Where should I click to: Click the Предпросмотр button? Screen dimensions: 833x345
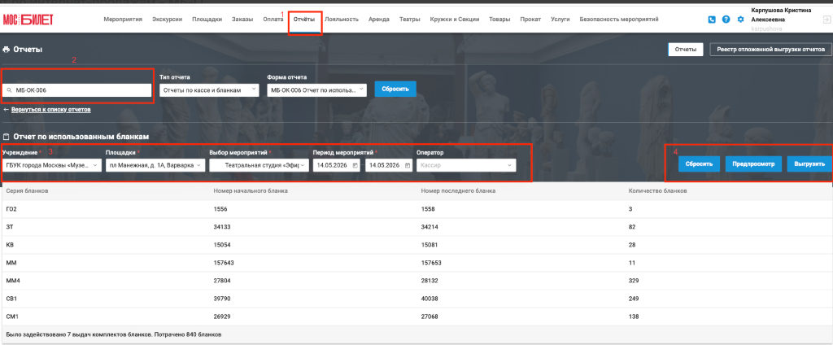coord(753,164)
